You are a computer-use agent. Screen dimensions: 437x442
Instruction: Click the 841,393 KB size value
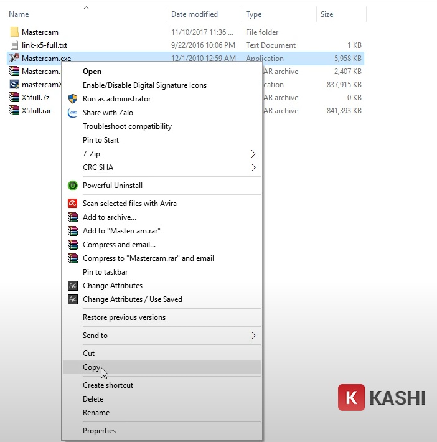pos(344,111)
